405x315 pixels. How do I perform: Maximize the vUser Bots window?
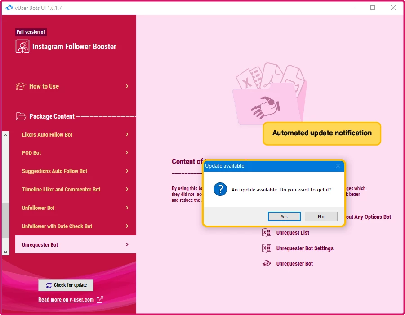tap(373, 8)
